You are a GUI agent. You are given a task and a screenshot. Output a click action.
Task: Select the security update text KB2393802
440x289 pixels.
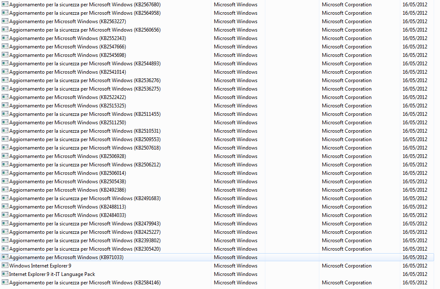85,241
